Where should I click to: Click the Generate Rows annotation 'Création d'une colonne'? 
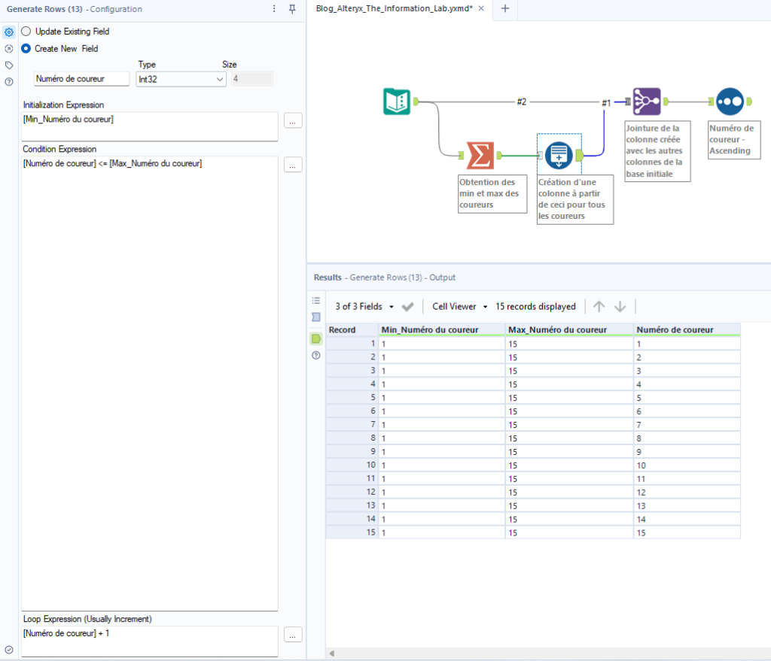[574, 199]
